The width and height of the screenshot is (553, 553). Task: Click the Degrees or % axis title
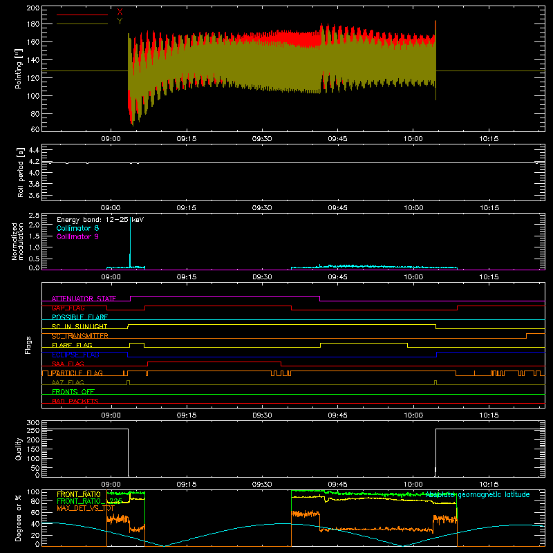click(x=19, y=518)
